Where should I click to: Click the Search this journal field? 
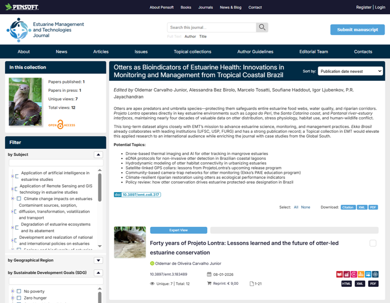point(212,27)
